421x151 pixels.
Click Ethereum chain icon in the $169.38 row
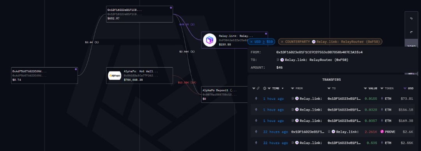(x=256, y=121)
